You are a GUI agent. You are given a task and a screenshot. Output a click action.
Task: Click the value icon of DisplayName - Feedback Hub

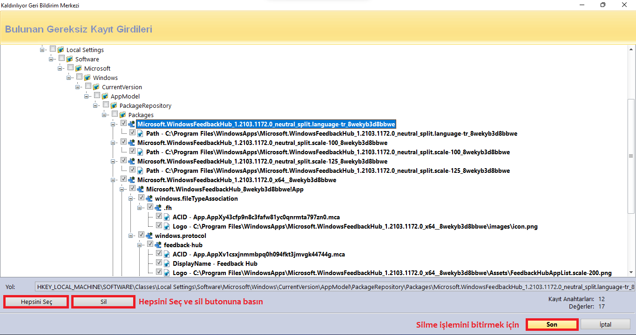(167, 263)
